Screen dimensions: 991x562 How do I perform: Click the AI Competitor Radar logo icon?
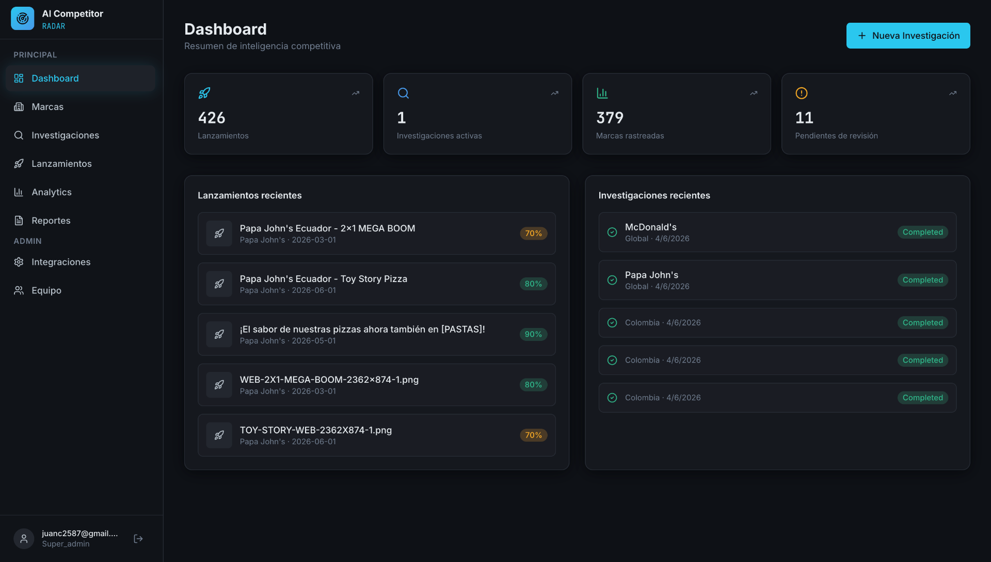pyautogui.click(x=23, y=19)
